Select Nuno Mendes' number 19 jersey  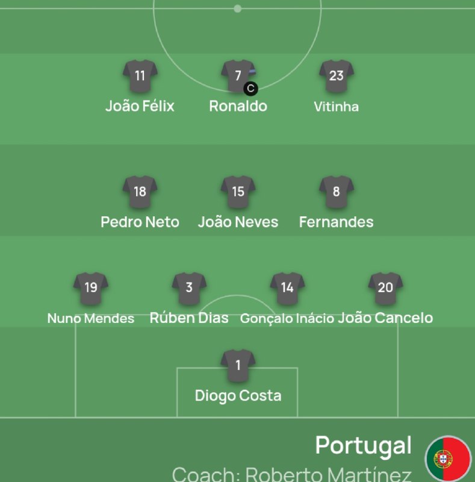[91, 289]
